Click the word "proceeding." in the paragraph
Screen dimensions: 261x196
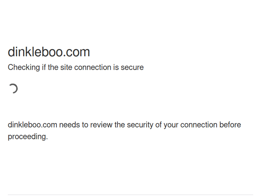(x=28, y=136)
